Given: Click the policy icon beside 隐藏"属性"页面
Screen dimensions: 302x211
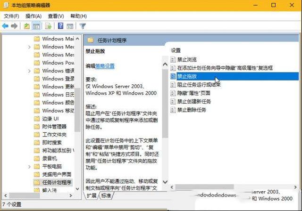Looking at the screenshot, I should coord(173,93).
